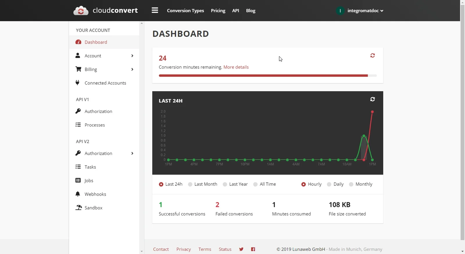Open the Terms footer link

205,249
